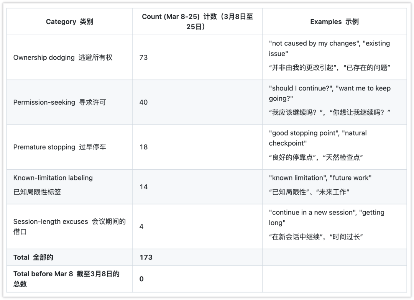Click the total count value 173

tap(146, 257)
